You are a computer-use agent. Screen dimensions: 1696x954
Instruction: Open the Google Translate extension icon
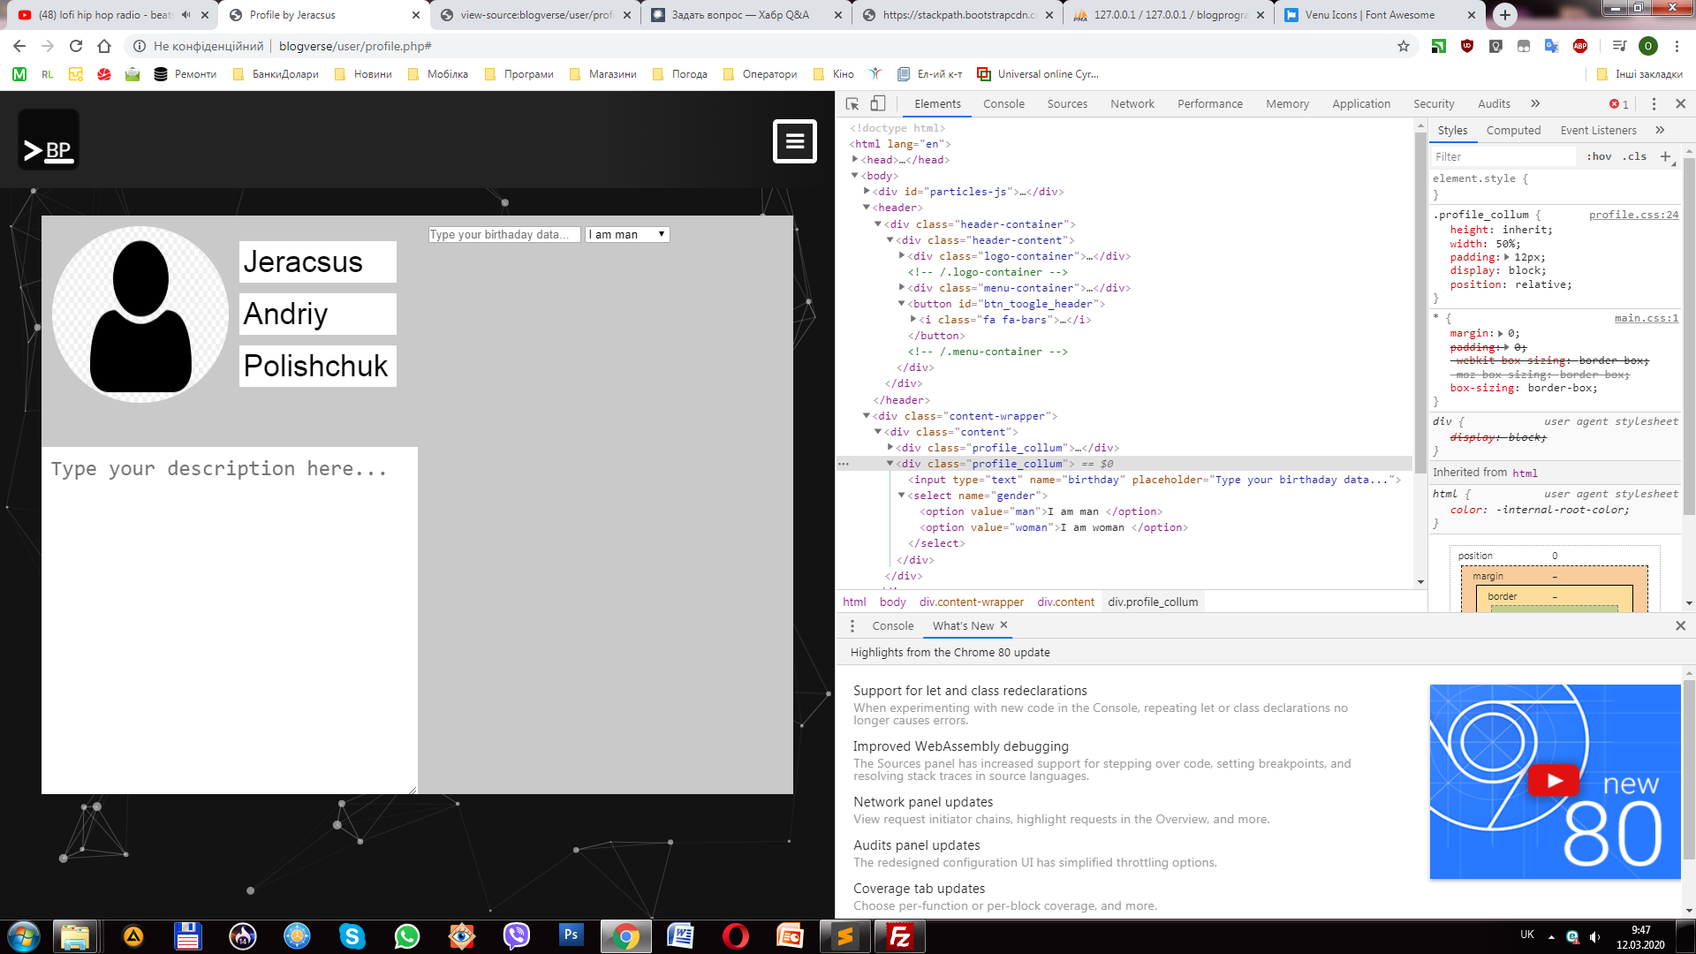tap(1551, 46)
